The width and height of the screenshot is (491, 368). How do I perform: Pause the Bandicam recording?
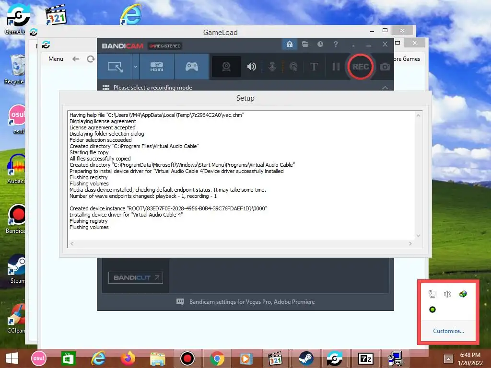[x=336, y=67]
